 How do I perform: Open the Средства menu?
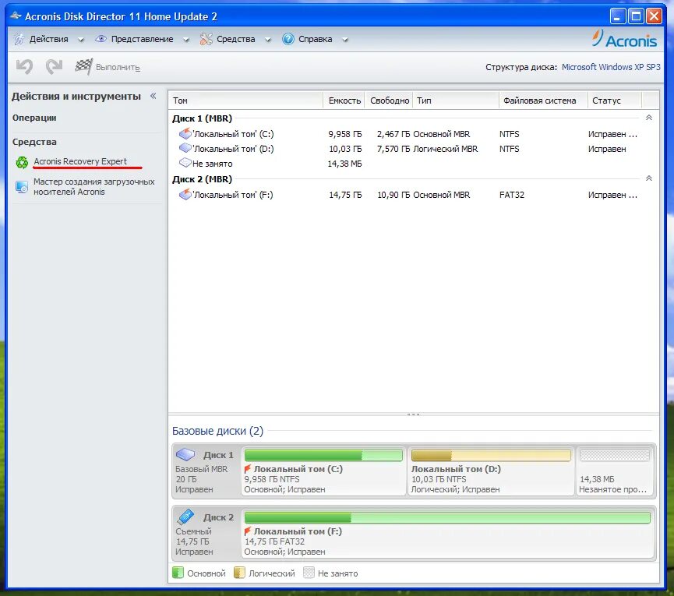(x=235, y=39)
